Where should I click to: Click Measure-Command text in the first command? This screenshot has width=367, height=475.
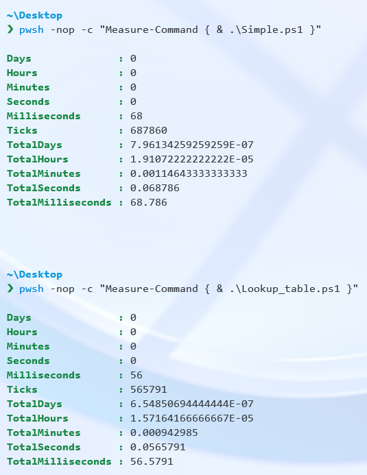tap(152, 29)
